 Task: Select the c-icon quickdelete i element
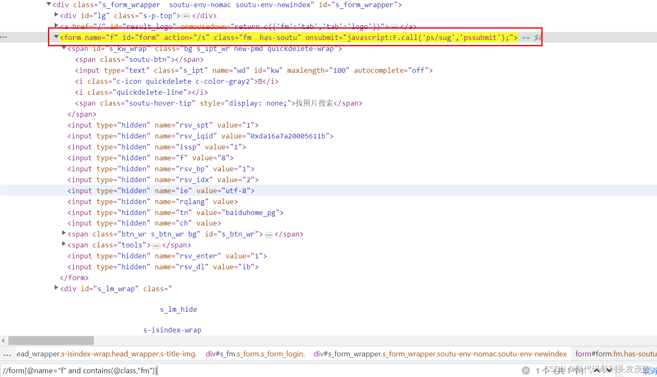[177, 81]
